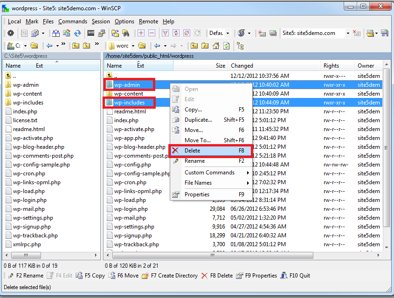Open the transfer settings Default dropdown
The width and height of the screenshot is (394, 298).
[x=228, y=33]
